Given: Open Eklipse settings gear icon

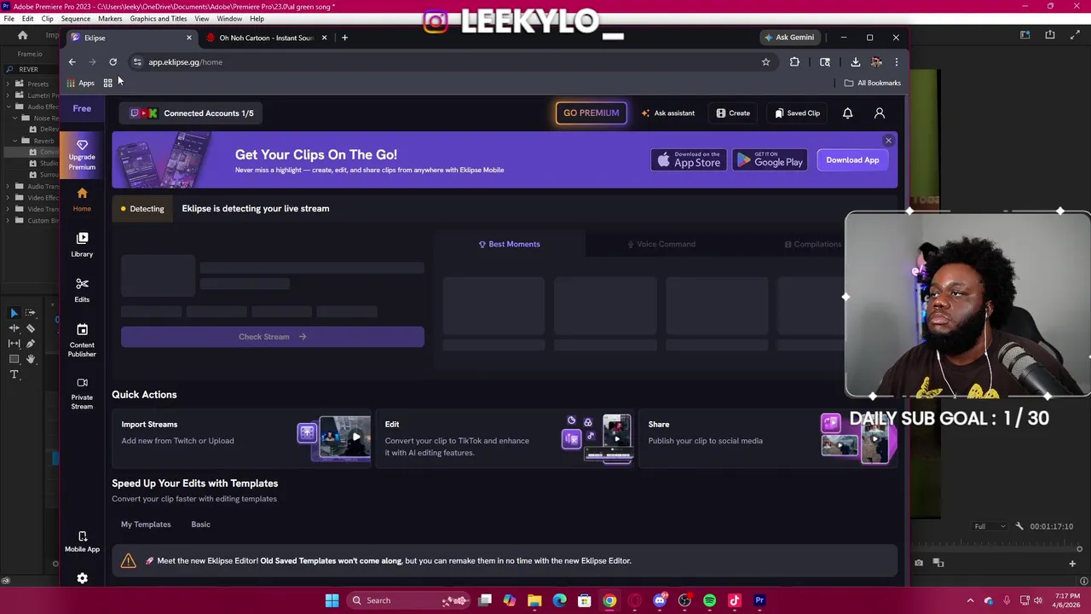Looking at the screenshot, I should coord(82,578).
